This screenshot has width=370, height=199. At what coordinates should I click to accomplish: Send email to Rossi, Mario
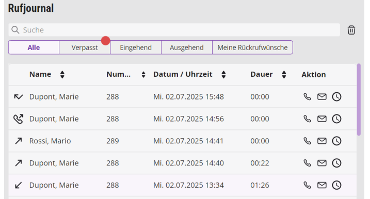[322, 141]
